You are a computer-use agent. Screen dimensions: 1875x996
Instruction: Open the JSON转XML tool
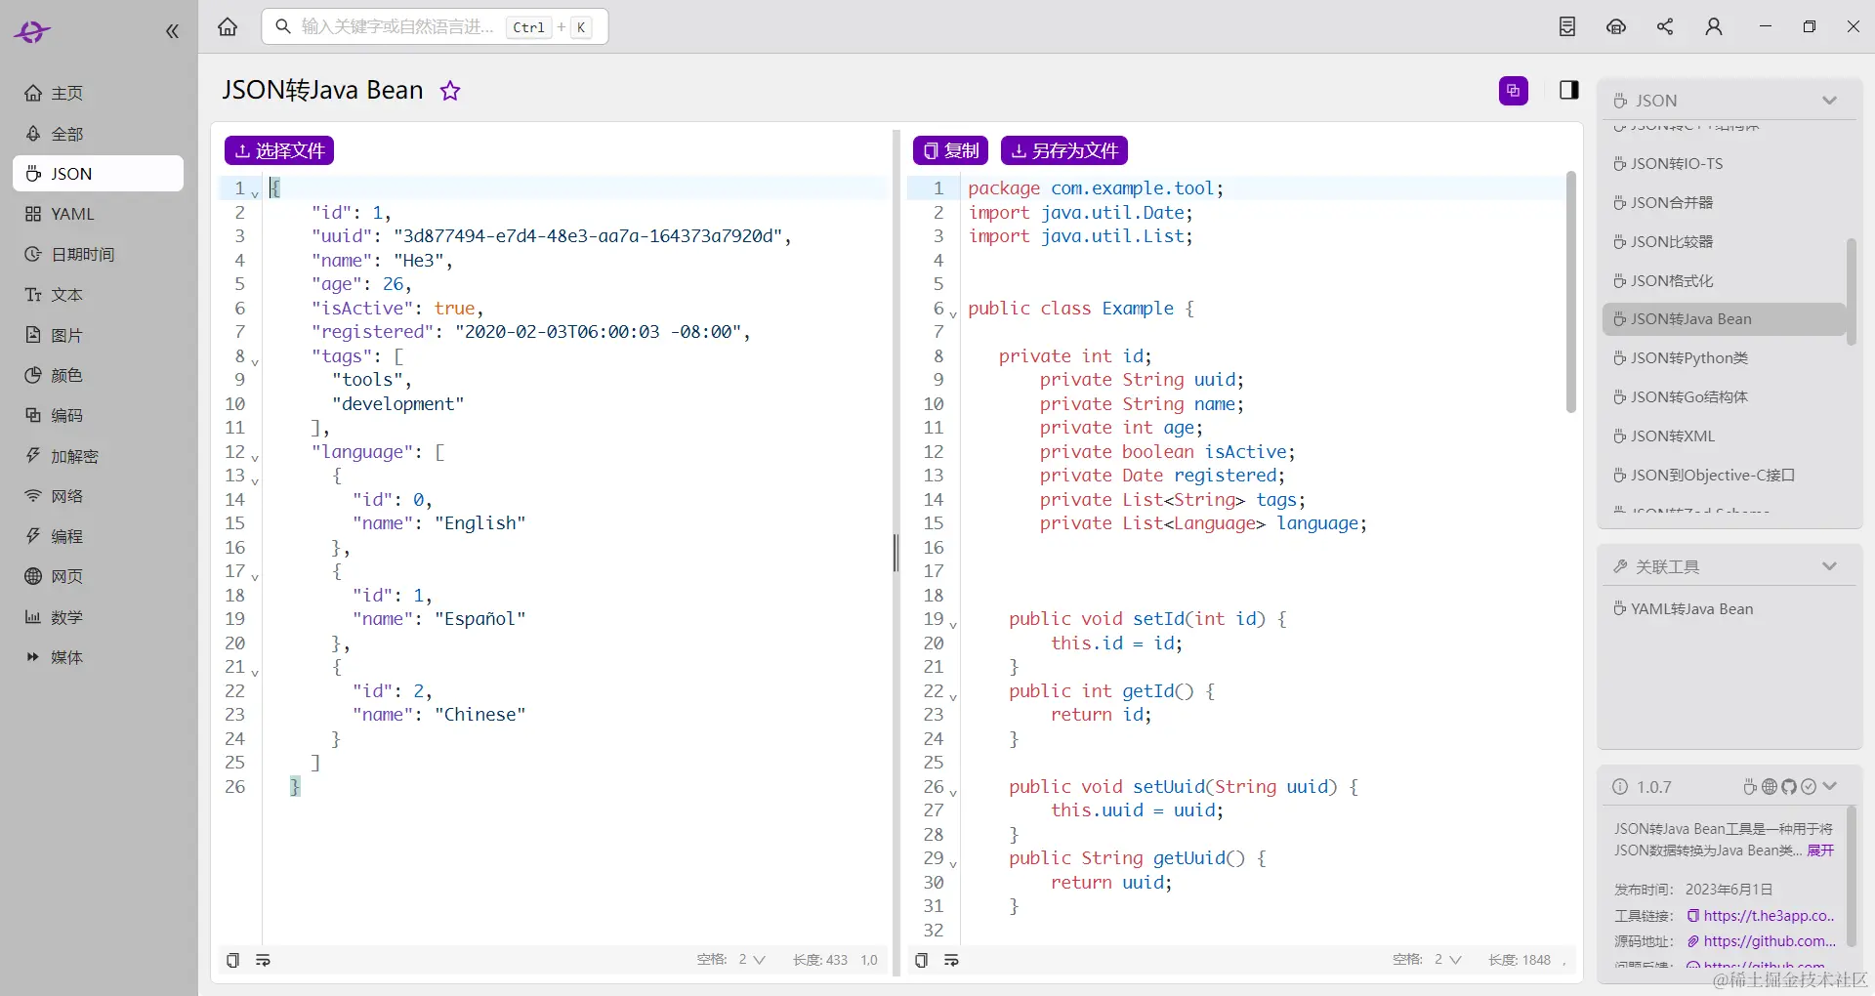click(1724, 436)
